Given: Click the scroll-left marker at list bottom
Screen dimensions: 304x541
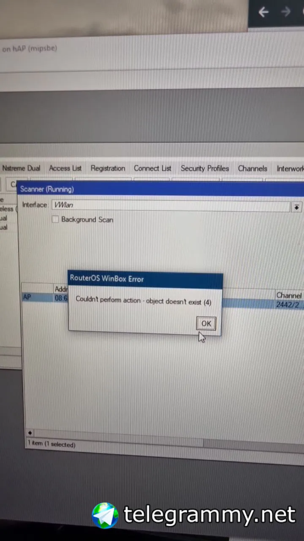Looking at the screenshot, I should 30,433.
